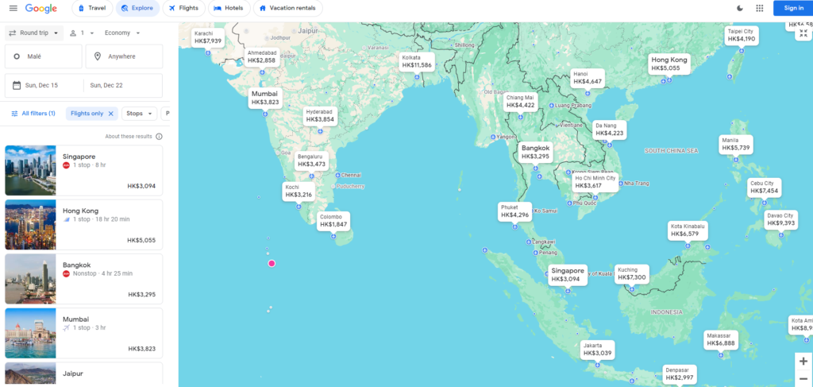Expand the Round trip dropdown

pyautogui.click(x=34, y=33)
